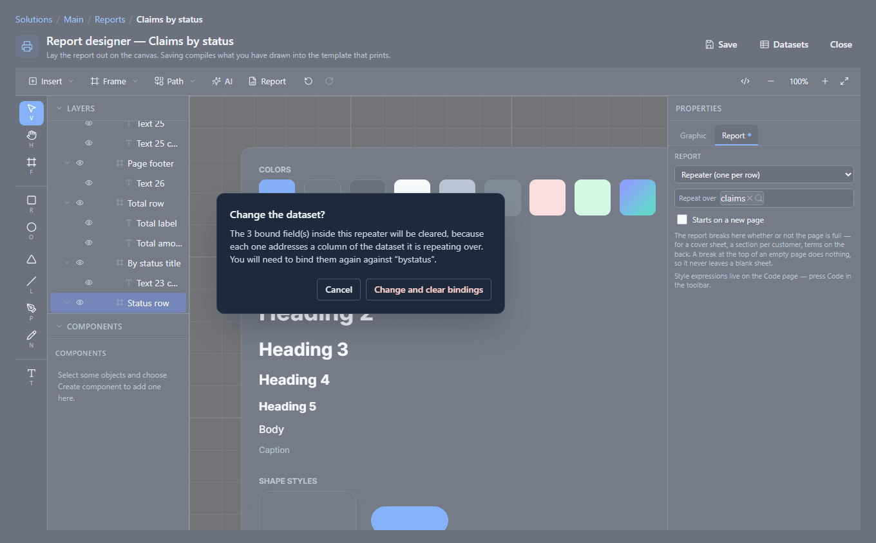The image size is (876, 543).
Task: Select the Move tool (V)
Action: (x=32, y=113)
